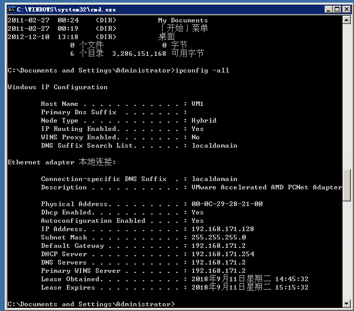Click the My Documents directory entry
The width and height of the screenshot is (354, 311).
[183, 20]
